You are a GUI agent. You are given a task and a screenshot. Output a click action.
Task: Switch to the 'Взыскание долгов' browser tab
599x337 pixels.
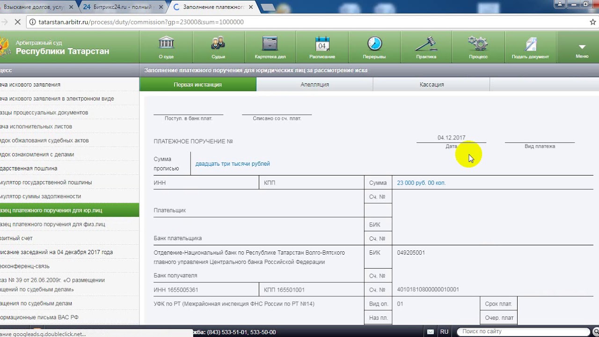[x=37, y=7]
